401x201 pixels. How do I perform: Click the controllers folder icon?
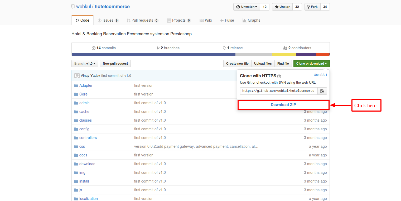point(76,138)
